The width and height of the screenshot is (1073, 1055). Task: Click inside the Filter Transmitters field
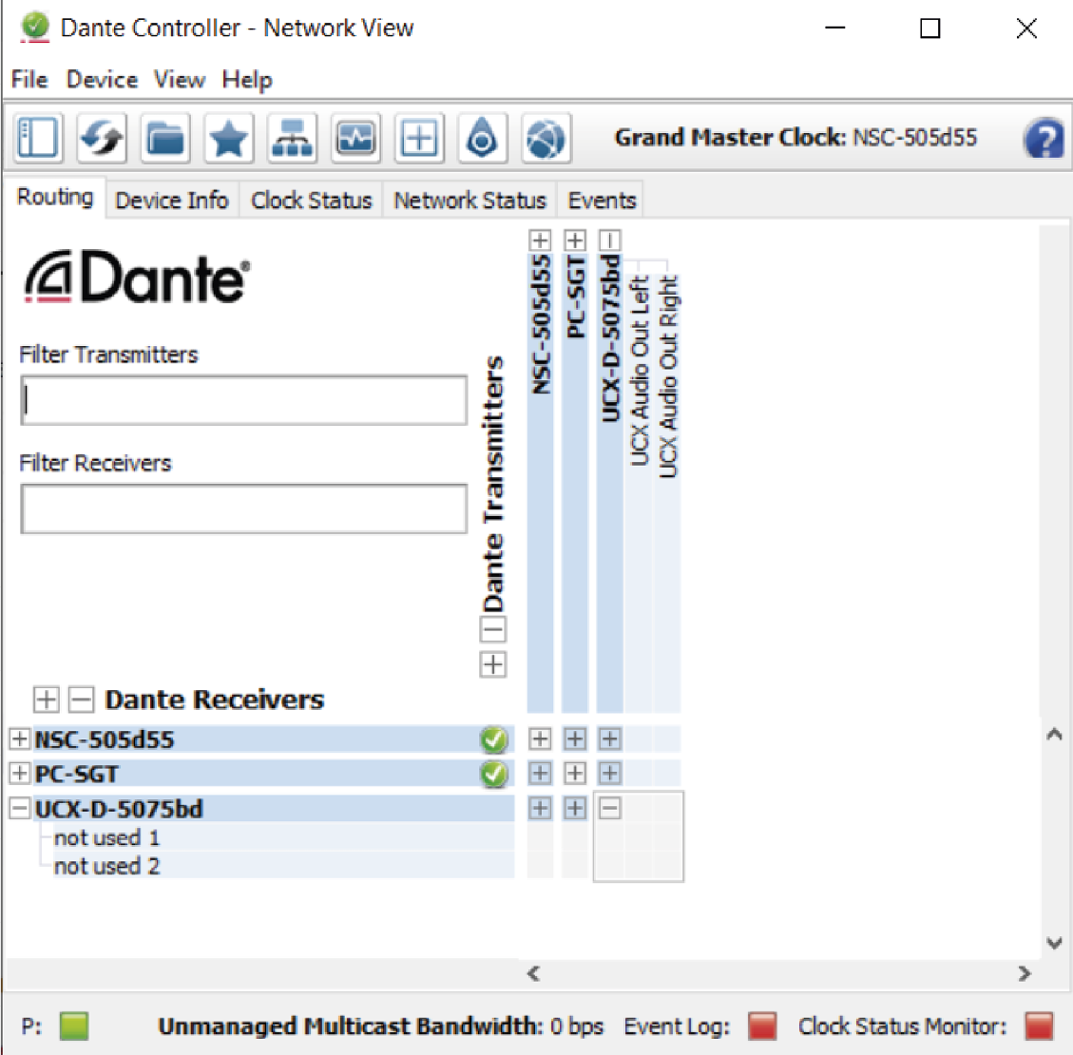pos(244,400)
